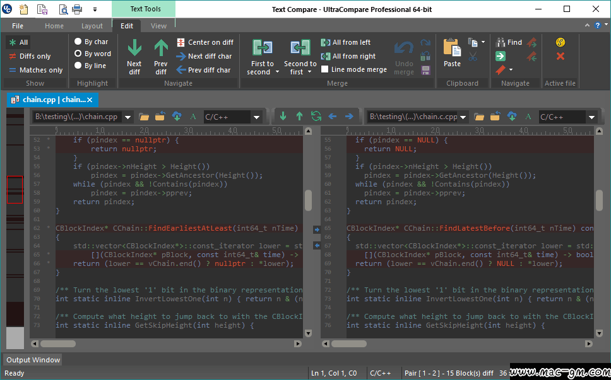Click Center on diff button
The image size is (611, 380).
[205, 42]
